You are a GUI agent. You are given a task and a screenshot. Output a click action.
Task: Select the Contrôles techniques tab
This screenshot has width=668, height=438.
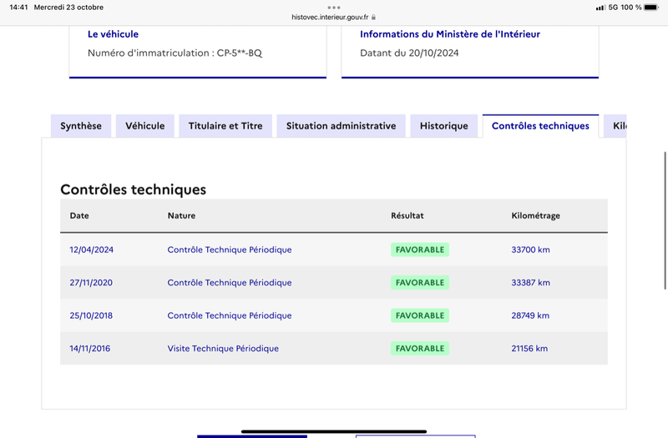coord(540,126)
